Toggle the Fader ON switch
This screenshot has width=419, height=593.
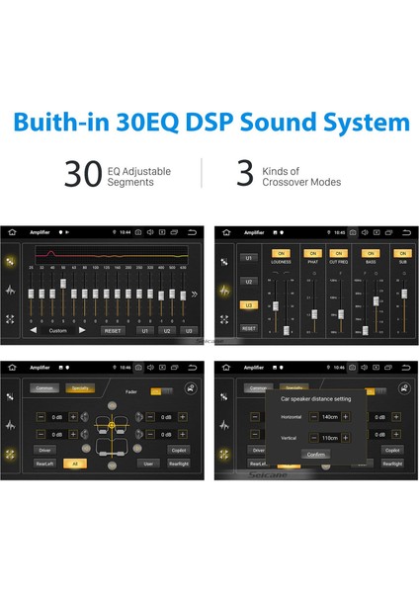pyautogui.click(x=162, y=391)
